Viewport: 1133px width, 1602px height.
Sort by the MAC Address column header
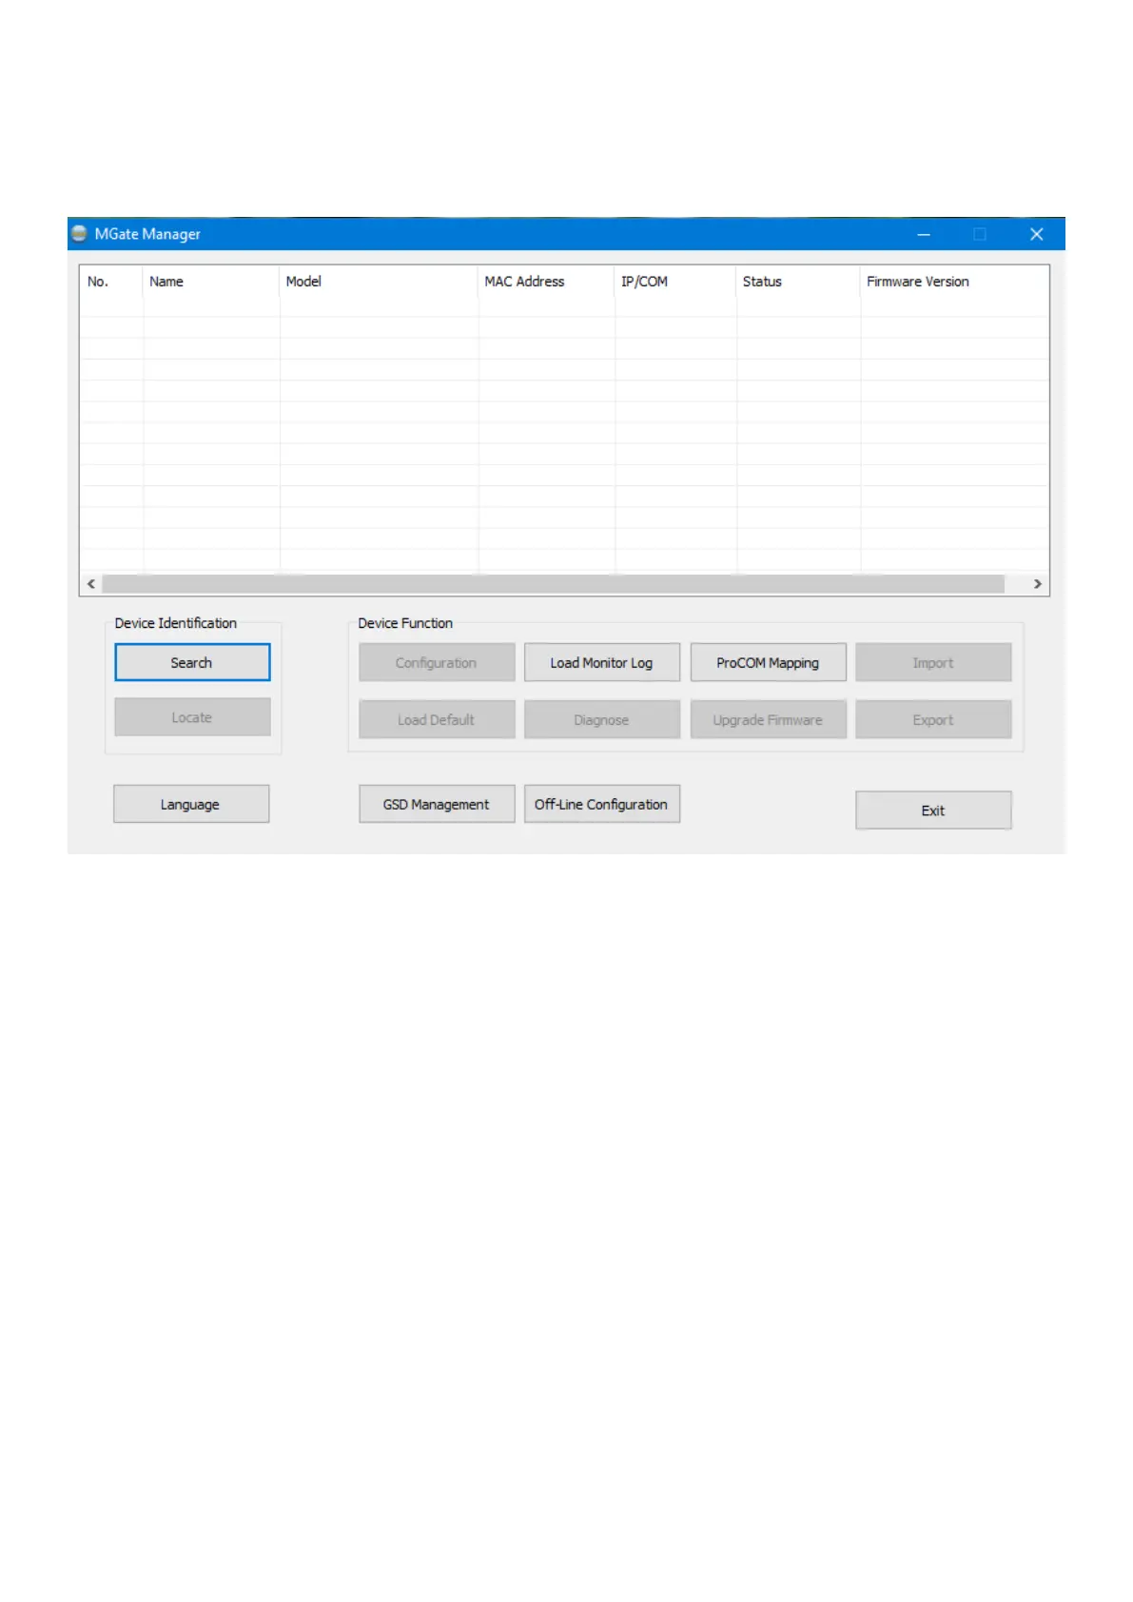545,282
